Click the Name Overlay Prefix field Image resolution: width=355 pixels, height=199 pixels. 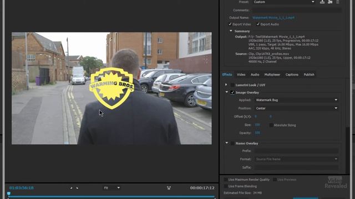(x=297, y=151)
